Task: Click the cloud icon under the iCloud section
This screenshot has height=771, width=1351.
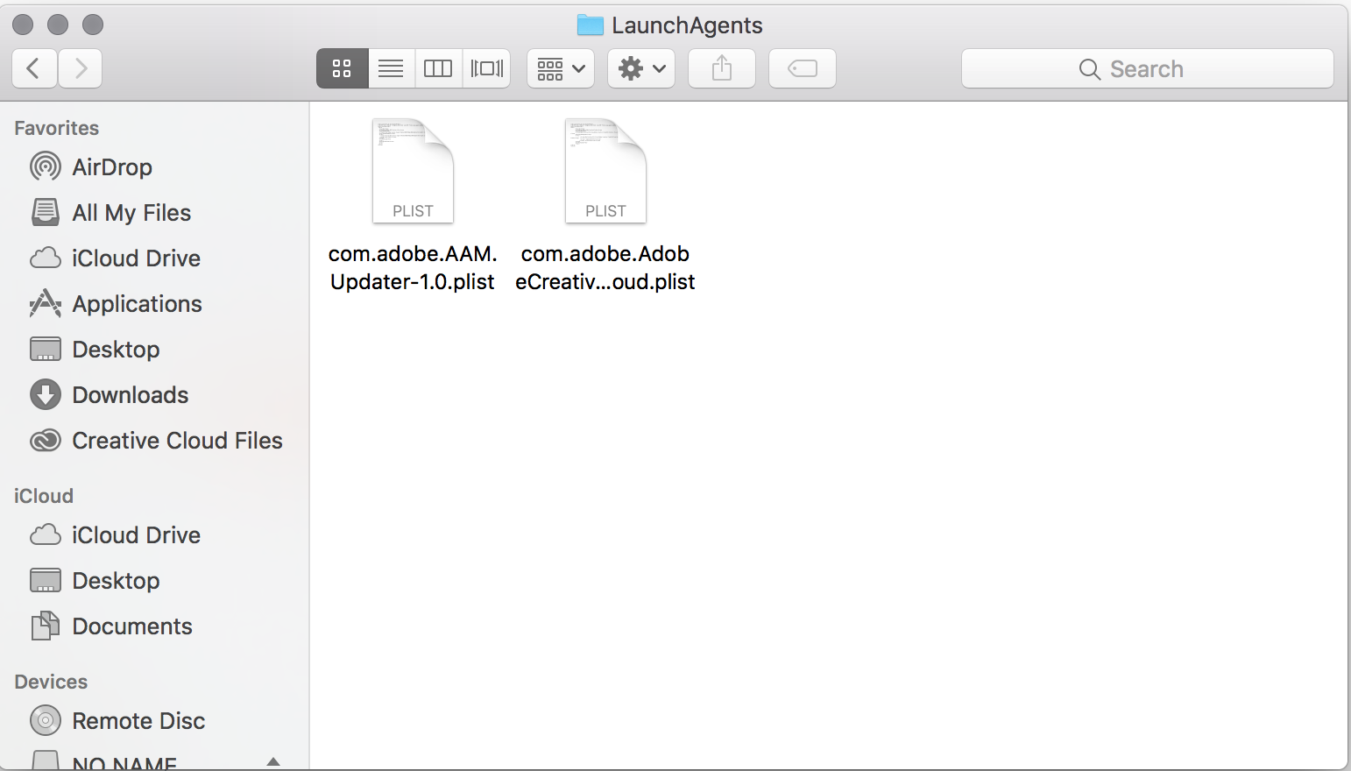Action: [x=46, y=534]
